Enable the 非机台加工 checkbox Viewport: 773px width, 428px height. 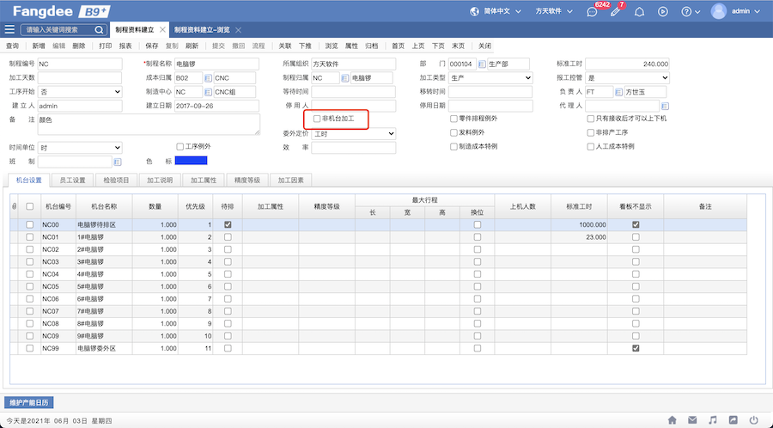pos(317,119)
